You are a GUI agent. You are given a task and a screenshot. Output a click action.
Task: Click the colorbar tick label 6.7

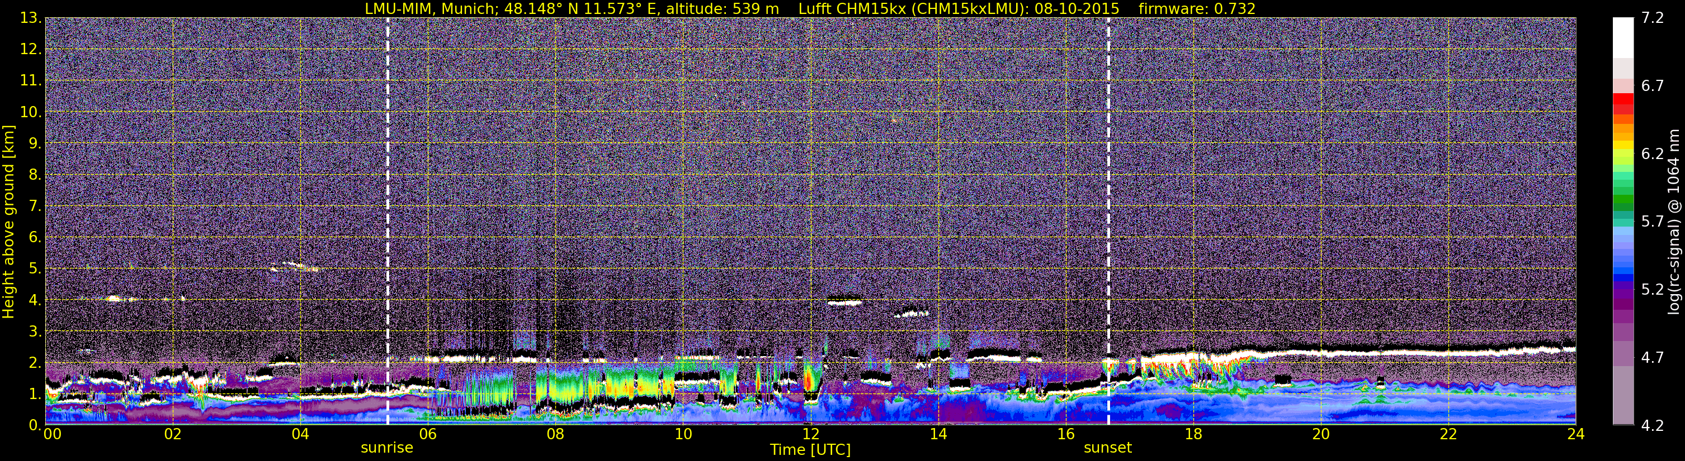tap(1653, 85)
